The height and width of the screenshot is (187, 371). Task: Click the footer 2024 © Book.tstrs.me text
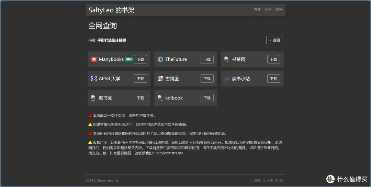coord(102,180)
